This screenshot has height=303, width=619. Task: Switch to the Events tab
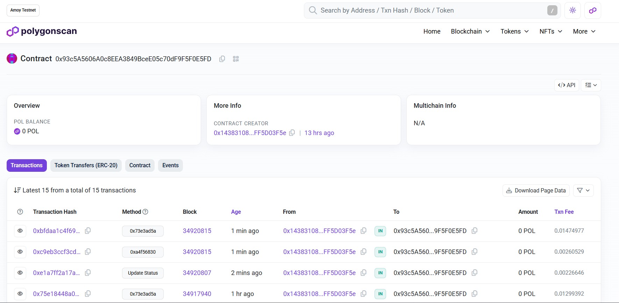(171, 165)
